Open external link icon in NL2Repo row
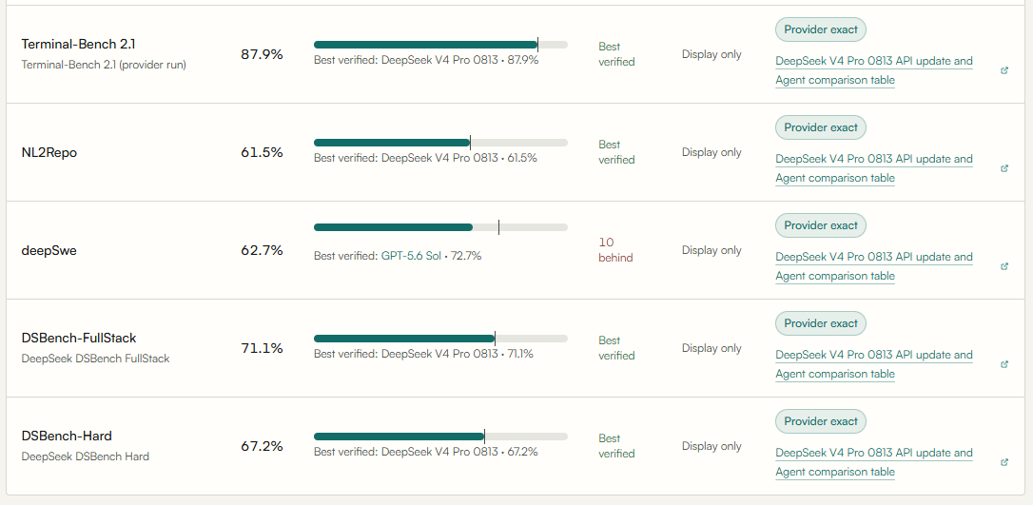 (x=1004, y=168)
